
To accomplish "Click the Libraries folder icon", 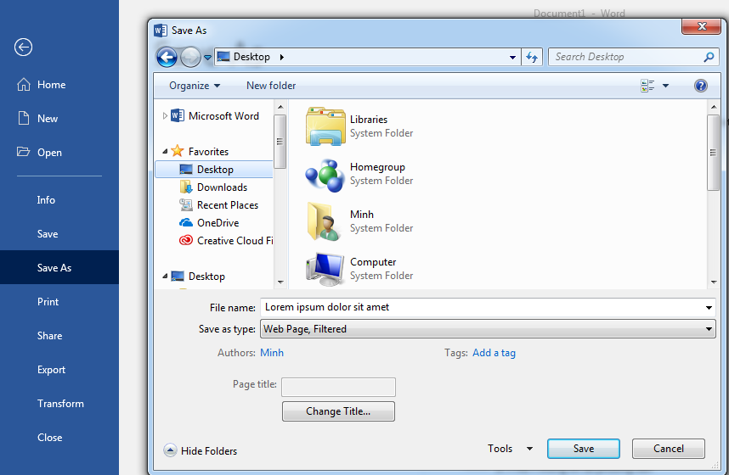I will point(325,126).
